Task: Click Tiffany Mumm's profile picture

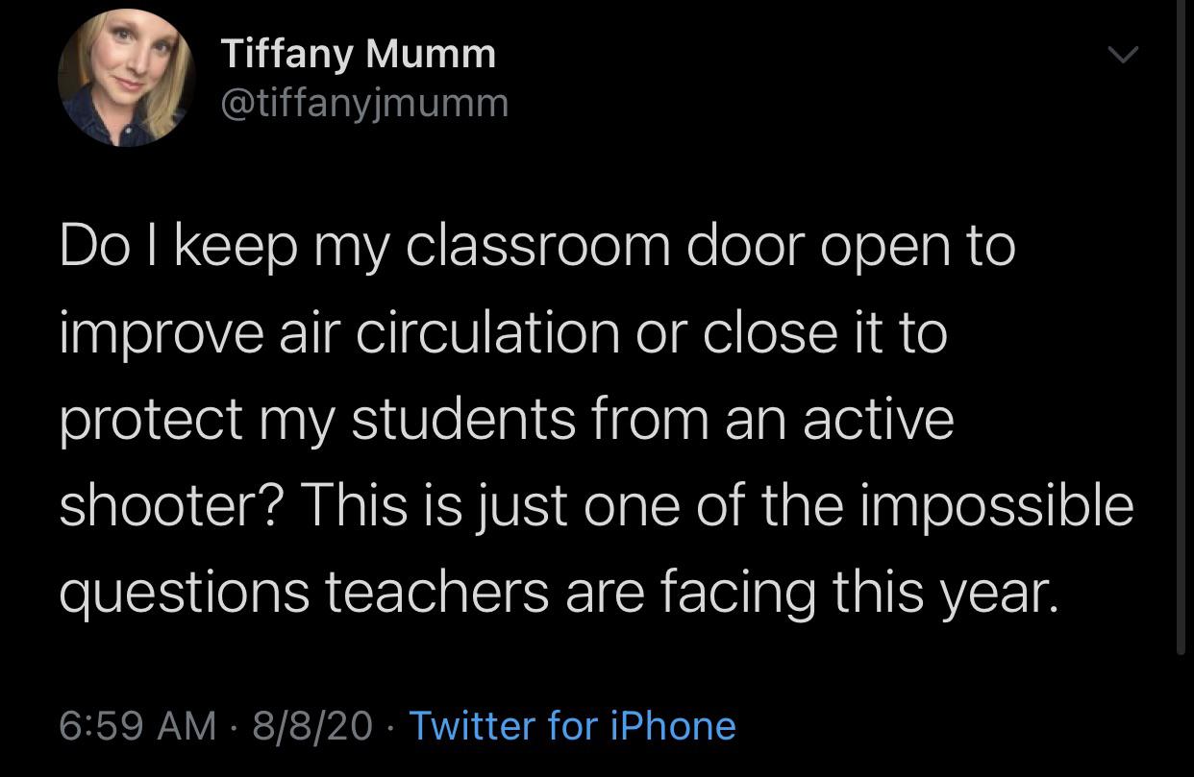Action: pyautogui.click(x=126, y=80)
